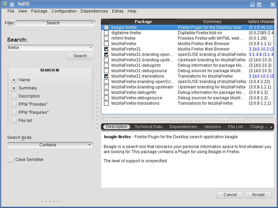Click the YaST2 window menu icon in title bar
This screenshot has height=208, width=278.
5,4
